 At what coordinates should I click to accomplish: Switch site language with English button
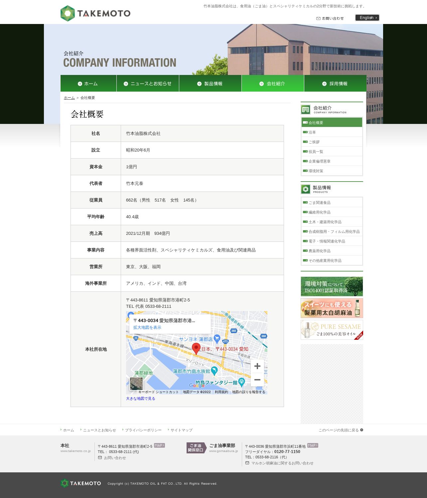coord(367,18)
